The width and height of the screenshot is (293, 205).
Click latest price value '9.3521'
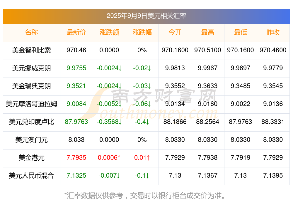(x=76, y=86)
